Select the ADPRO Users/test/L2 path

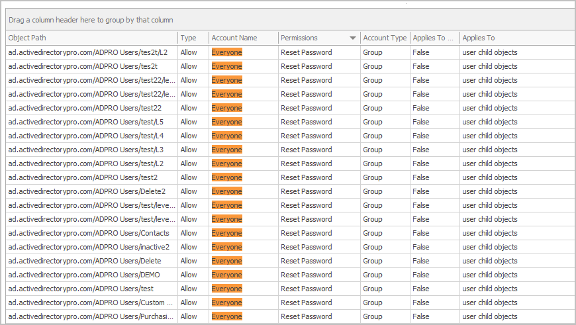[x=86, y=163]
